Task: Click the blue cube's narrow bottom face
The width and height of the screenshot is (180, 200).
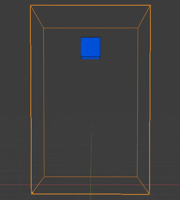Action: pos(90,58)
